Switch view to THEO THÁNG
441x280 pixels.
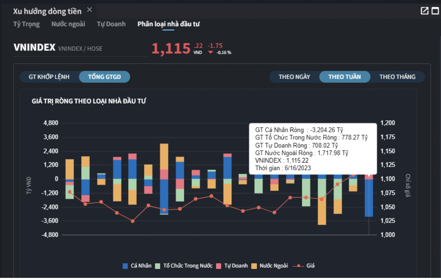[x=397, y=77]
